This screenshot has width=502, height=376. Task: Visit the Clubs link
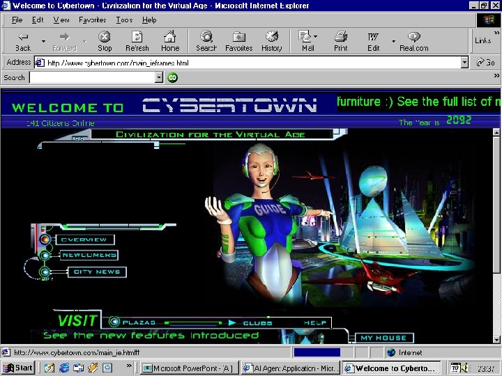(257, 323)
